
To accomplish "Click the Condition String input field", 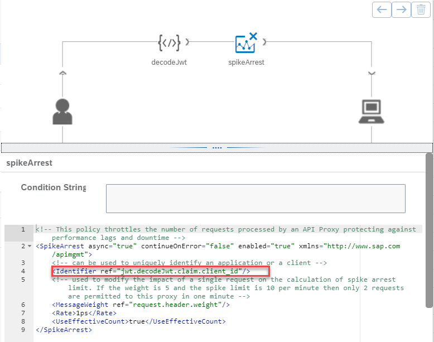I will [255, 199].
